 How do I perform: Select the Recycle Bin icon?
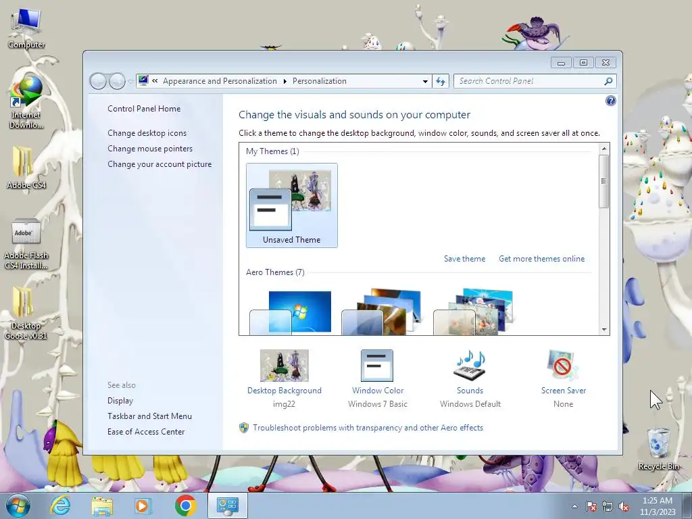[x=658, y=449]
